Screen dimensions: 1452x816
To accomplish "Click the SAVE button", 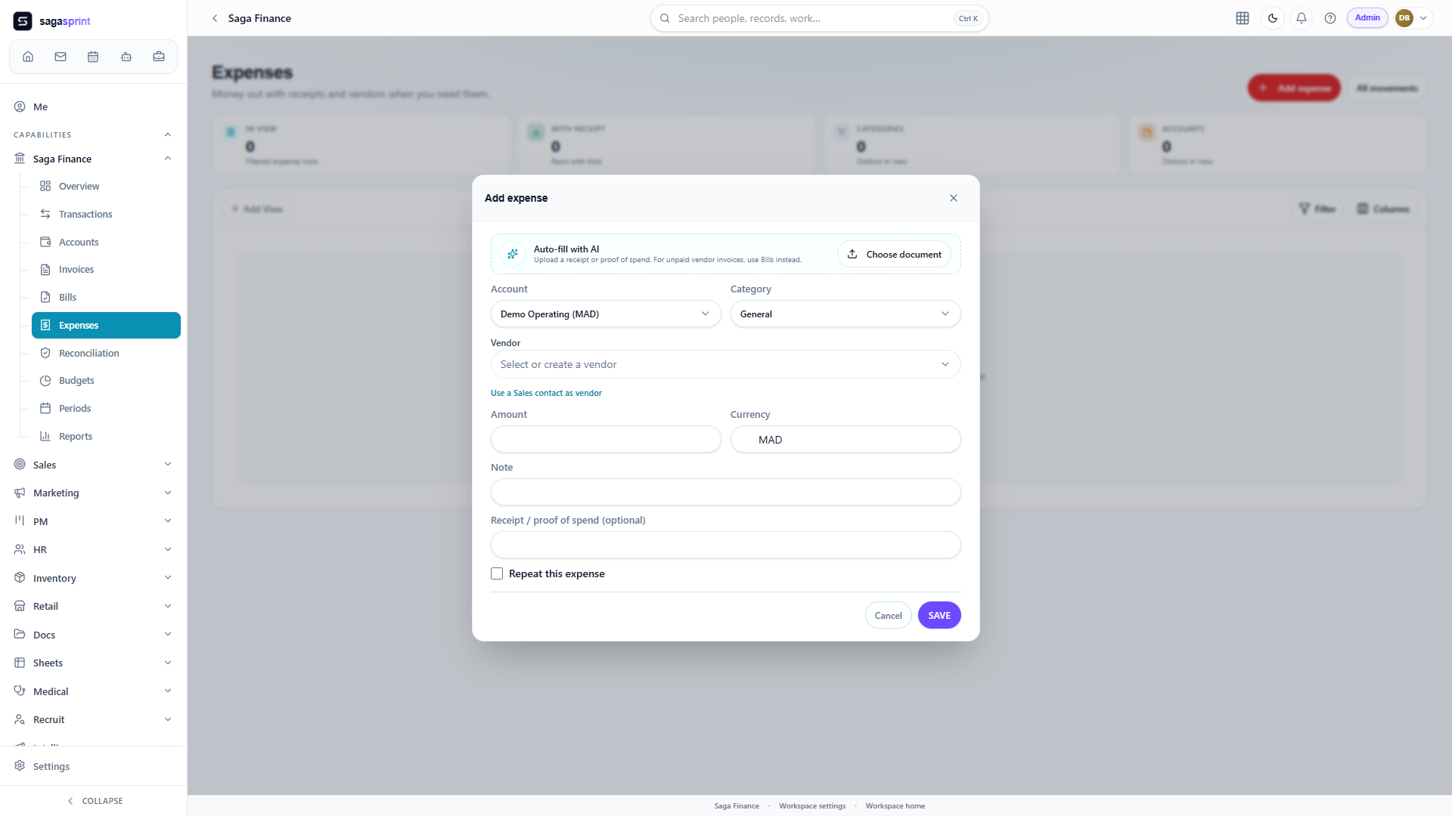I will (x=939, y=616).
